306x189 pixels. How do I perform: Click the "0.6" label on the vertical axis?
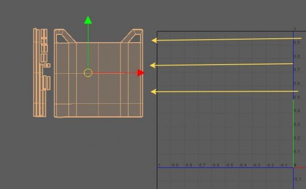point(297,83)
